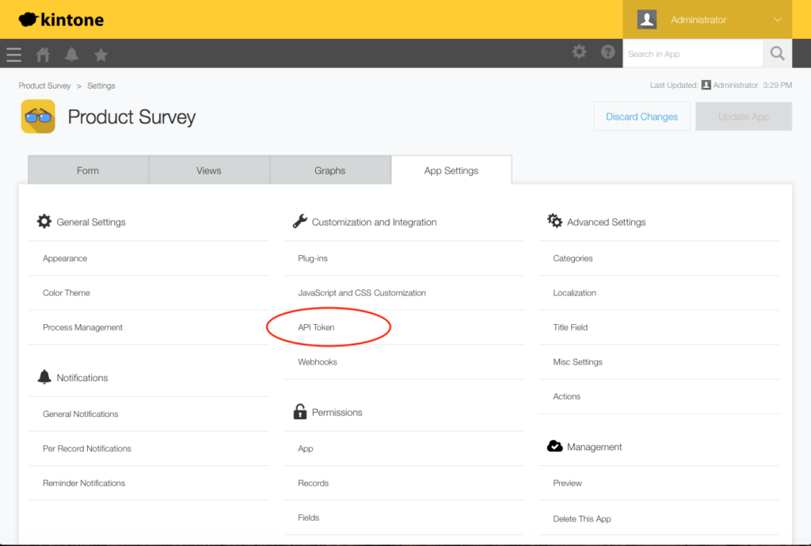Viewport: 811px width, 546px height.
Task: Go to the Home portal icon
Action: click(x=43, y=55)
